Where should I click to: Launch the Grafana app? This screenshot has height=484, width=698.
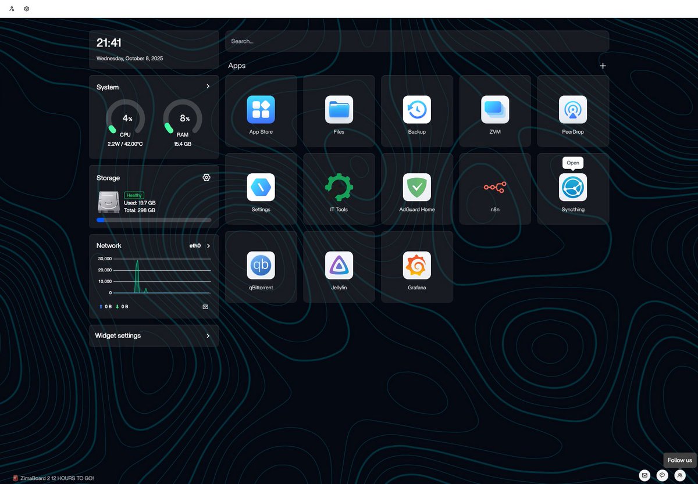[417, 266]
